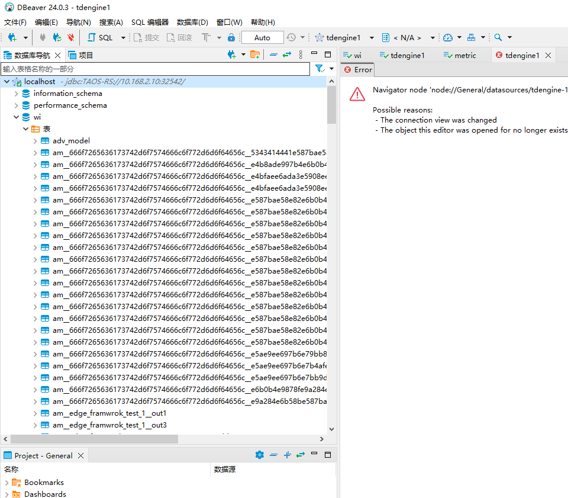
Task: Select table am_edge_framwrok_test_1_out3
Action: (x=109, y=425)
